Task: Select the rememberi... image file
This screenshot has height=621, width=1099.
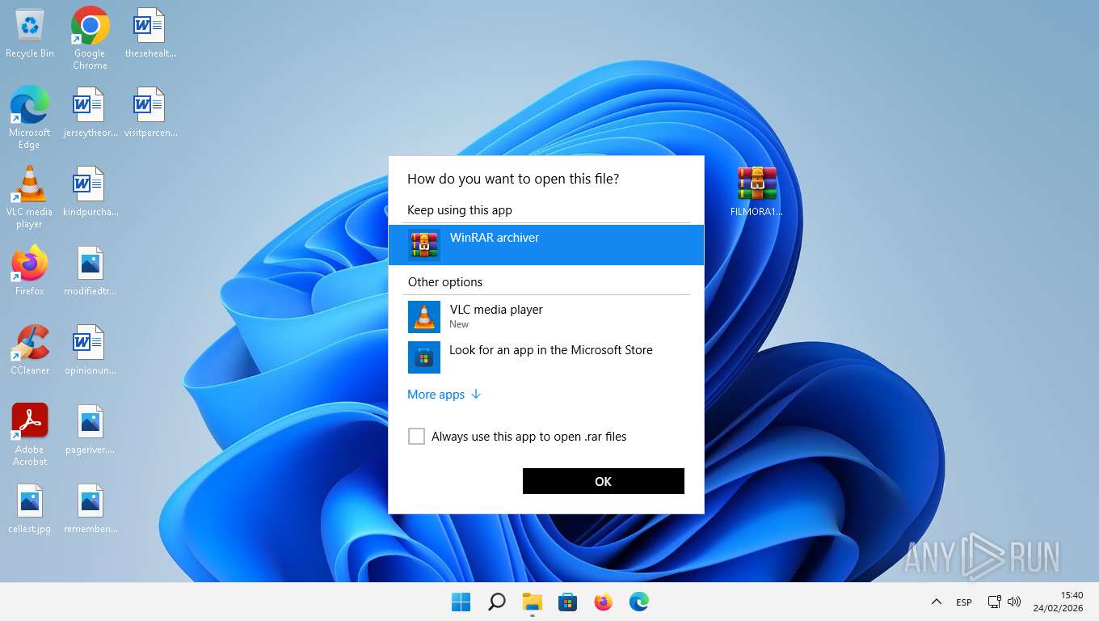Action: [x=90, y=509]
